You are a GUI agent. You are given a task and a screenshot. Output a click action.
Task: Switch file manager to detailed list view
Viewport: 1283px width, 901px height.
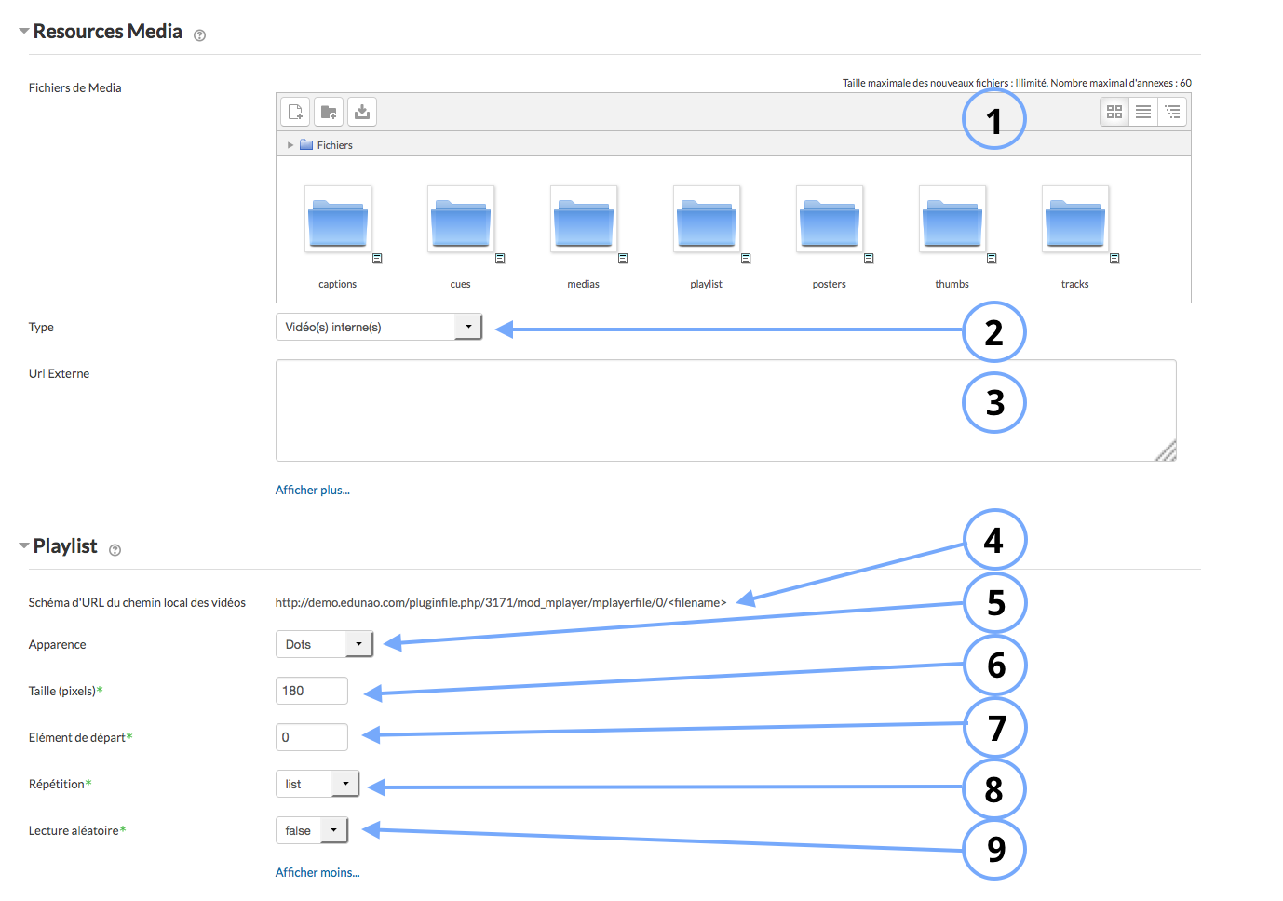(1143, 112)
